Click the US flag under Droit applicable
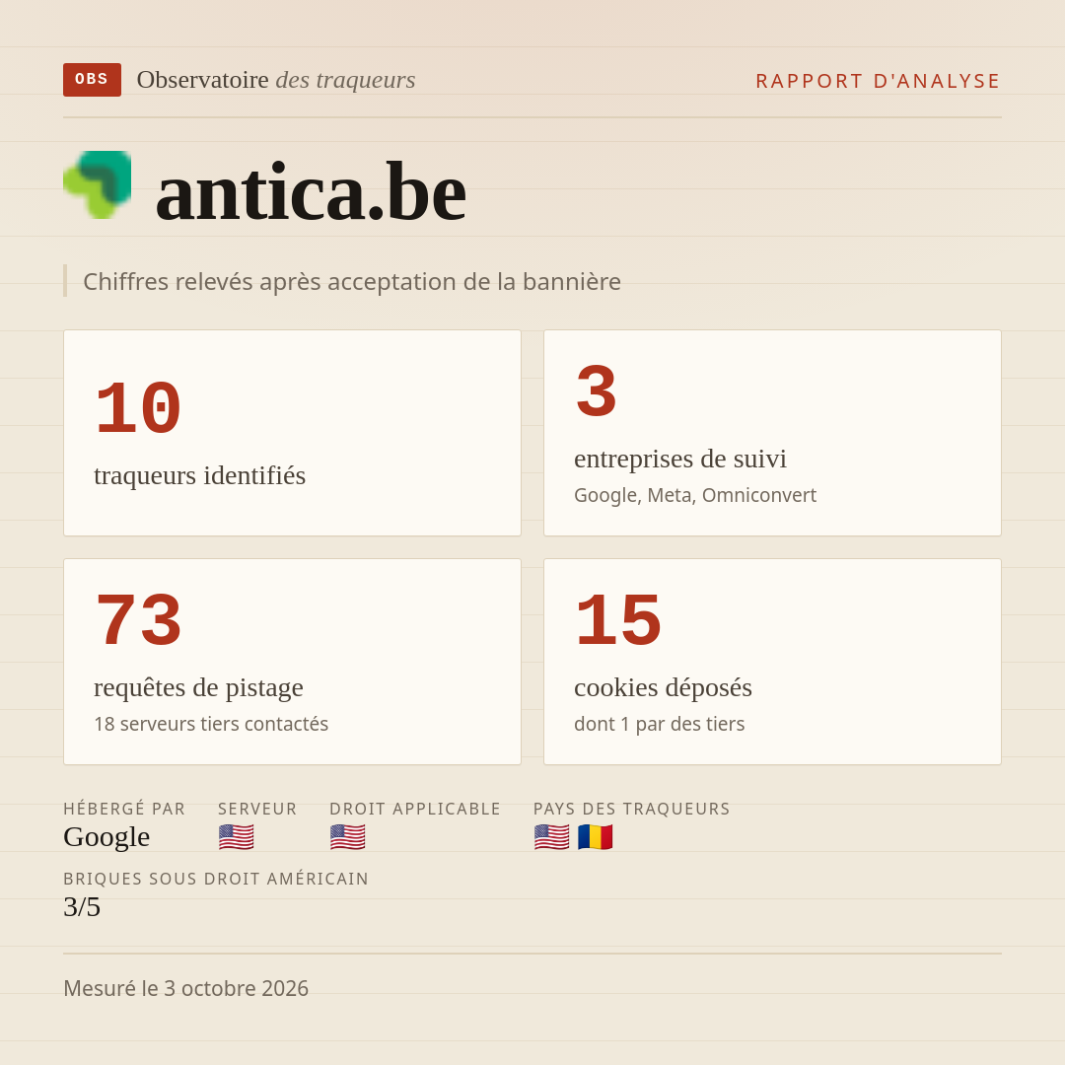Screen dimensions: 1065x1065 pyautogui.click(x=348, y=837)
